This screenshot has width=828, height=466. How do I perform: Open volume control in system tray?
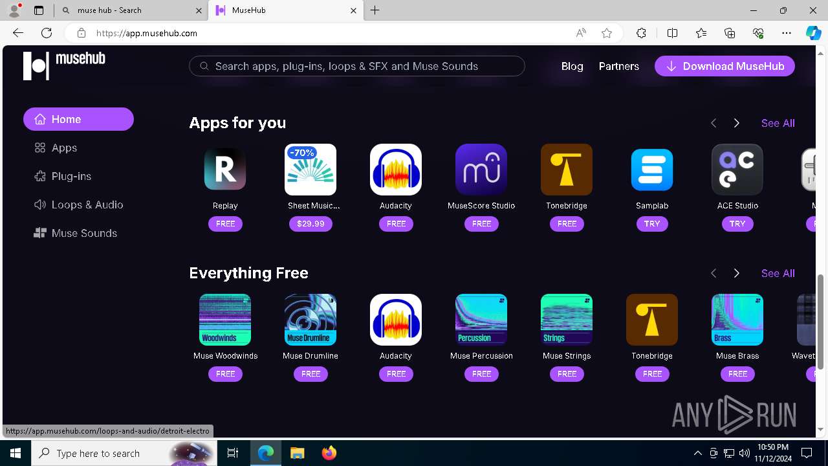pyautogui.click(x=745, y=453)
